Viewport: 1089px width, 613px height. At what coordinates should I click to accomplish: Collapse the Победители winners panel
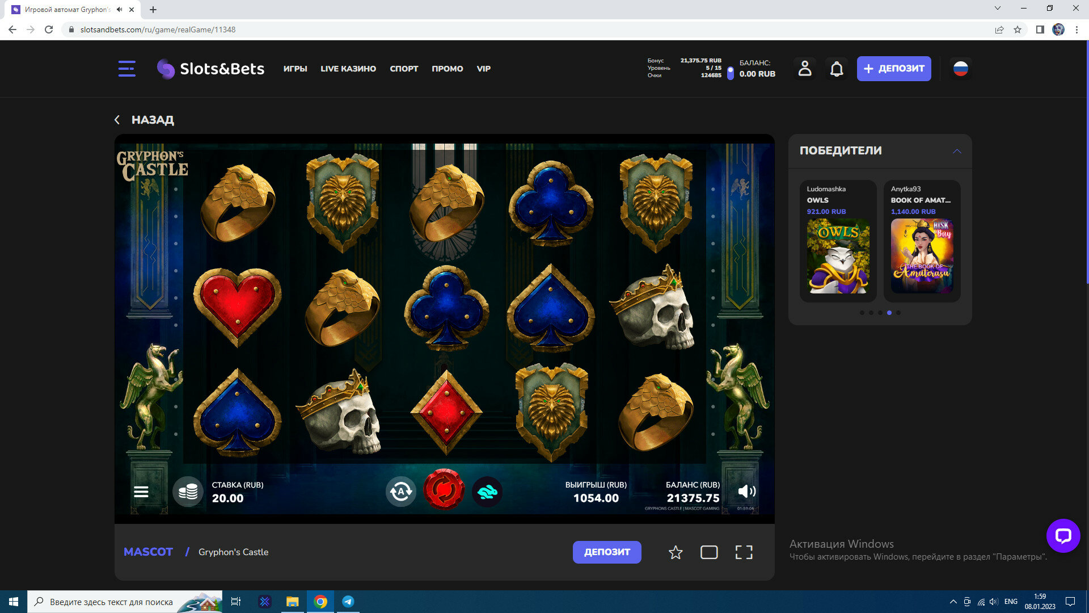(957, 151)
